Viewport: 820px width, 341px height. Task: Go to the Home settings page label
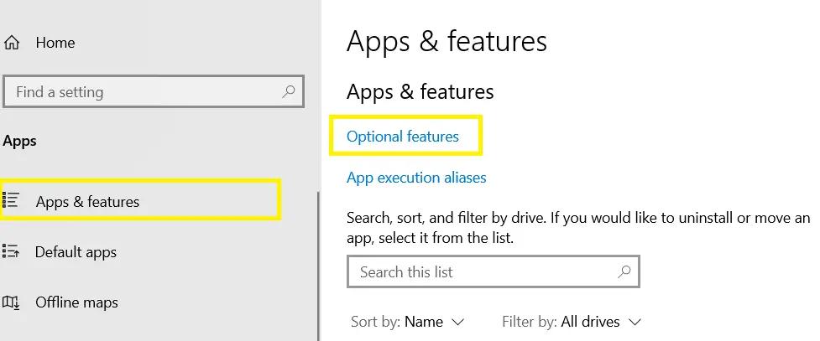(x=55, y=43)
